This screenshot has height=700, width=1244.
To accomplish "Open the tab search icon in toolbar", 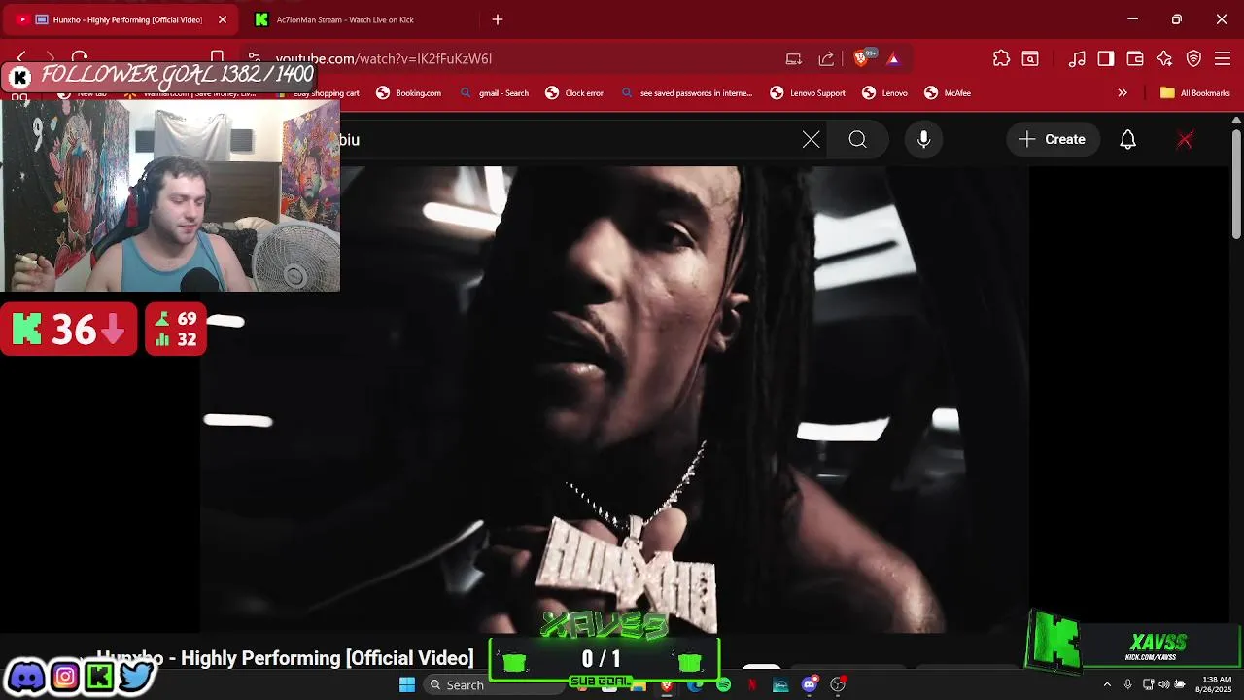I will (1030, 58).
